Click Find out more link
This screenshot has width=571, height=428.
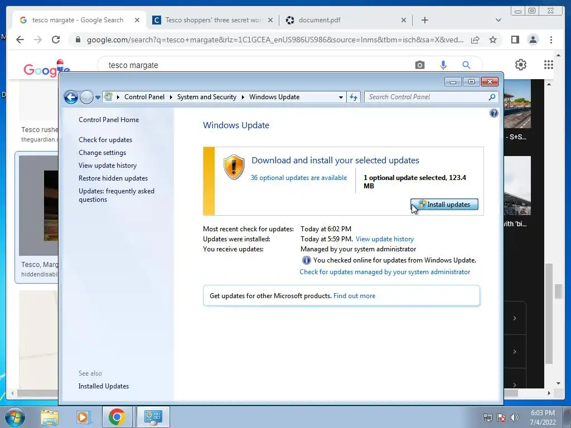(x=354, y=296)
